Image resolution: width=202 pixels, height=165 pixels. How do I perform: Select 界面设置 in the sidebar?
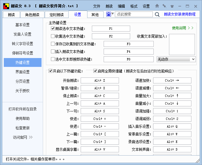[23, 72]
